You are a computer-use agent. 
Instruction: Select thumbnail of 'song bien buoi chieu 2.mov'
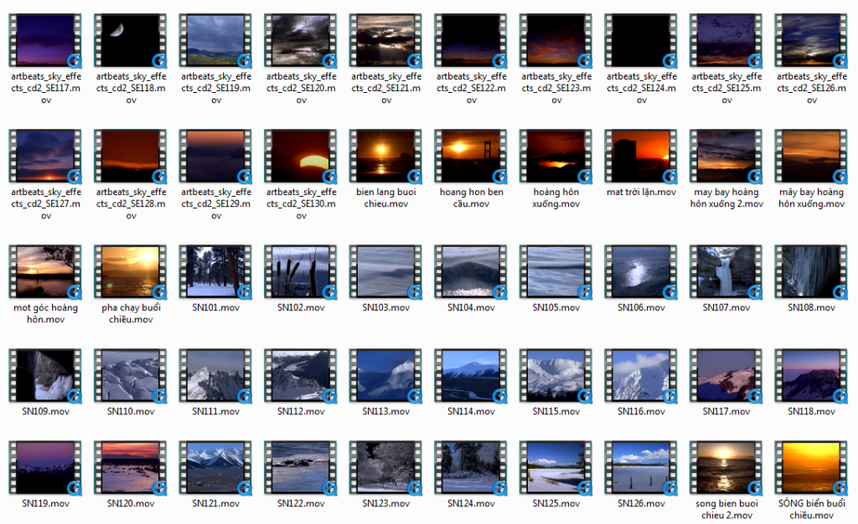[x=726, y=467]
